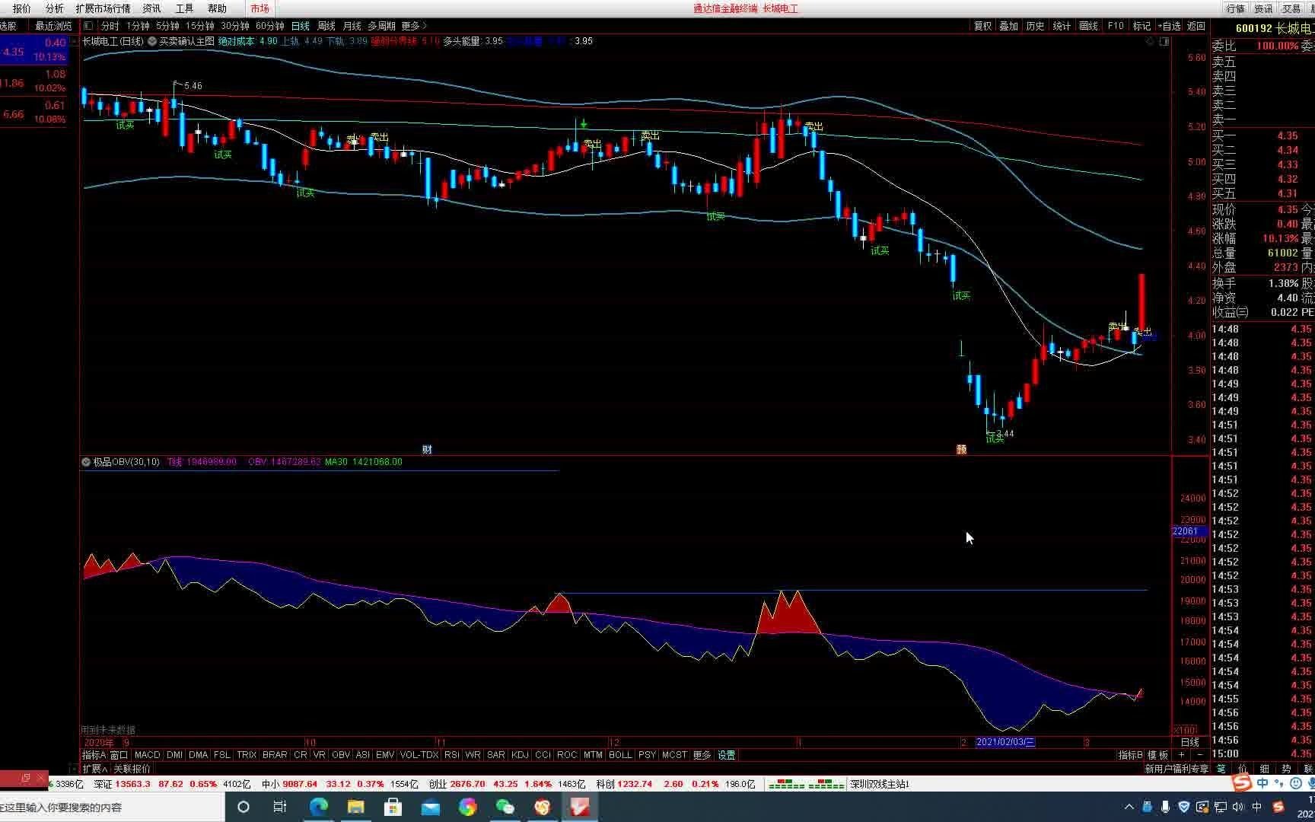Image resolution: width=1315 pixels, height=822 pixels.
Task: Open F10 company info
Action: coord(1116,26)
